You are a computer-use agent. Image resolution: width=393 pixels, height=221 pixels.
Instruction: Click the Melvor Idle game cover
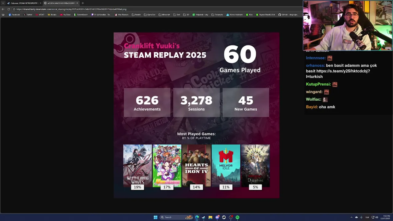[226, 166]
